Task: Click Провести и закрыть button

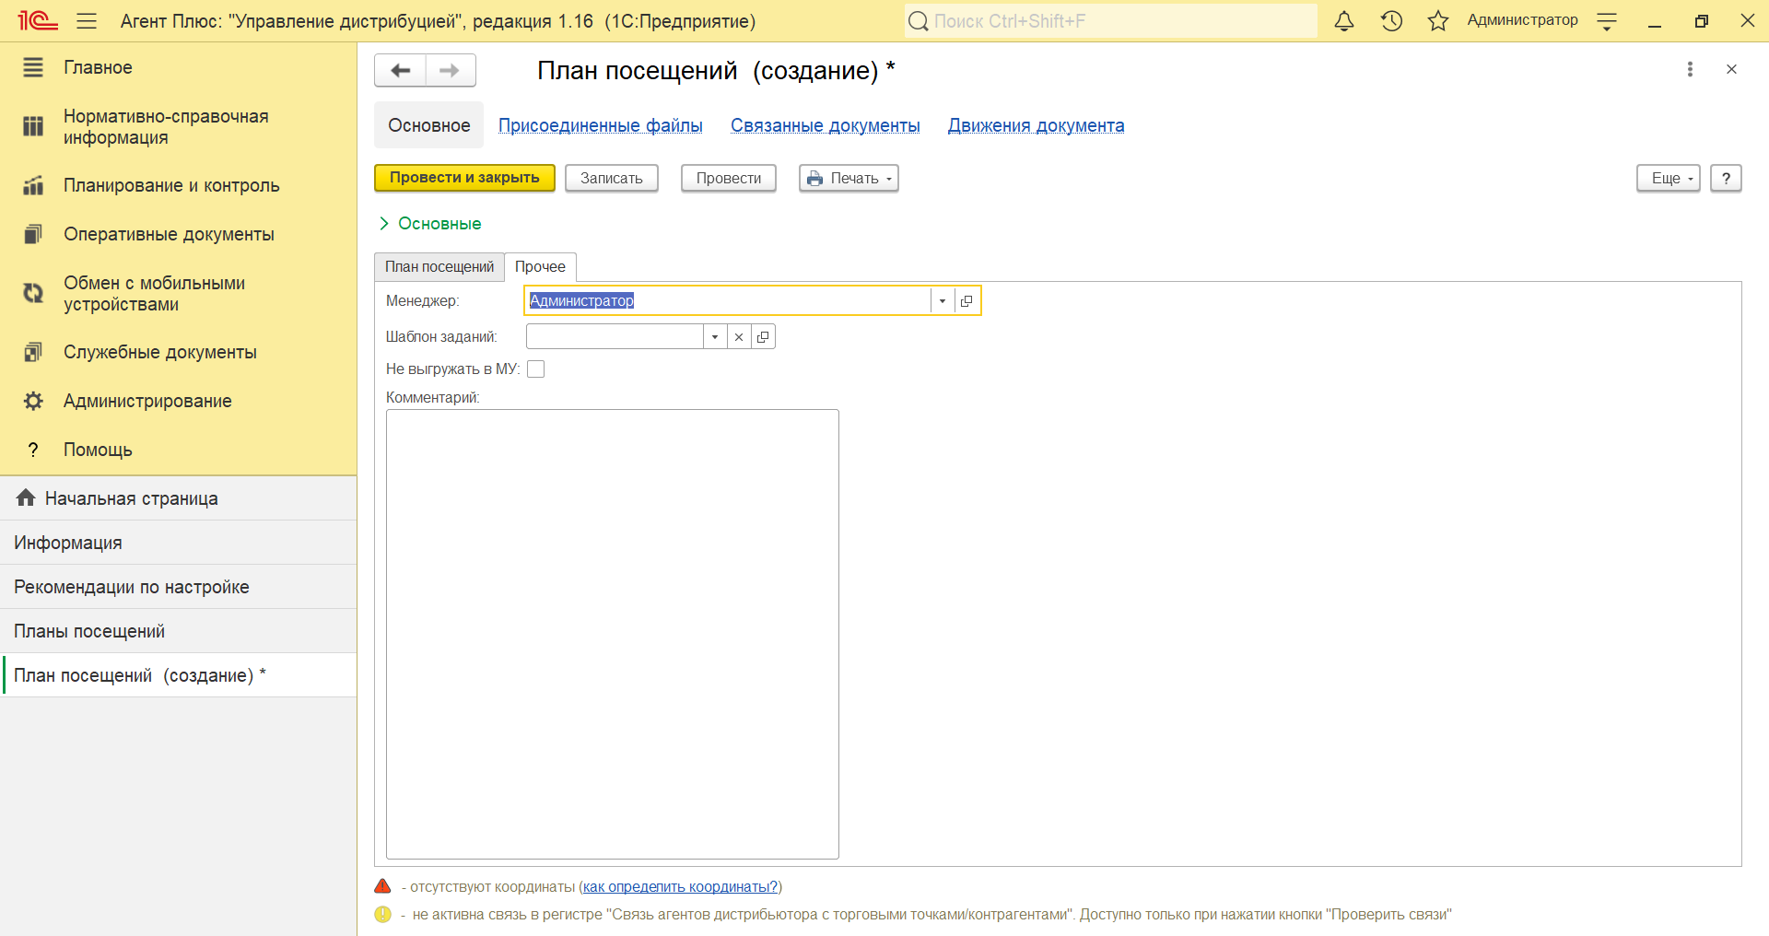Action: [x=464, y=178]
